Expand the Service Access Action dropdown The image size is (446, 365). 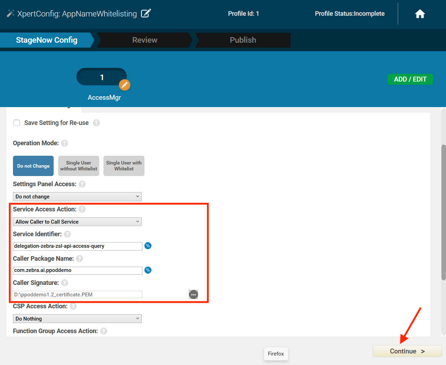[77, 222]
